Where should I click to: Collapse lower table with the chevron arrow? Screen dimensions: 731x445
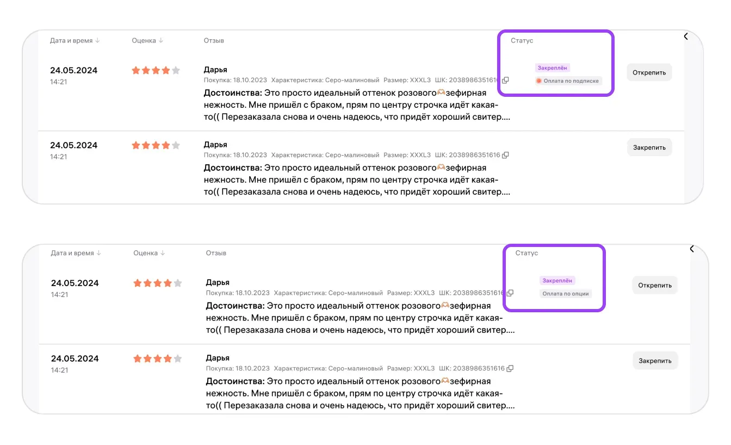pos(692,249)
